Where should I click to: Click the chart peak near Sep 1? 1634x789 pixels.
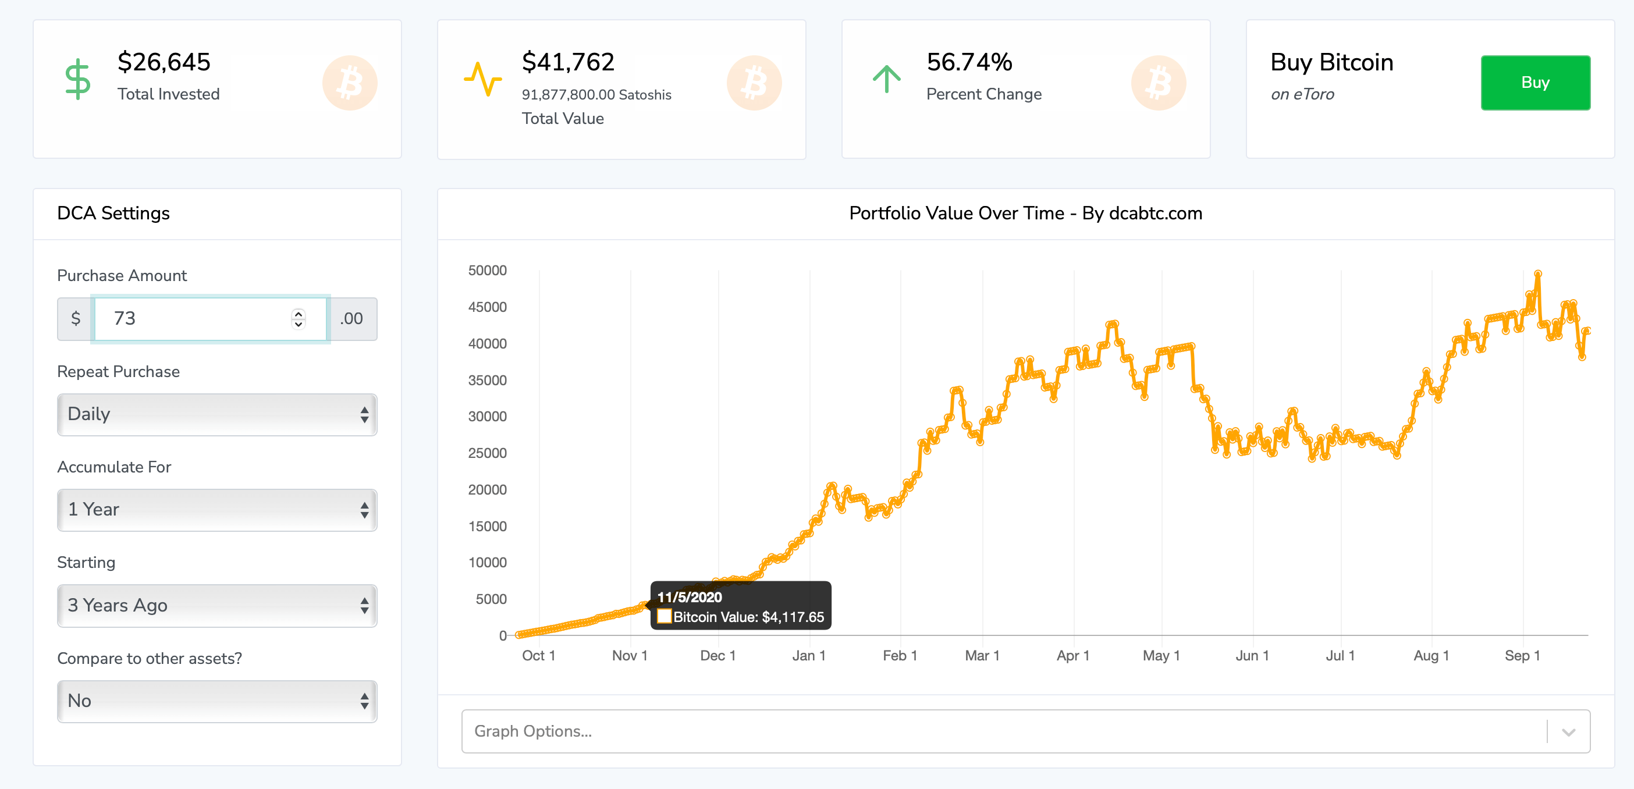coord(1537,274)
